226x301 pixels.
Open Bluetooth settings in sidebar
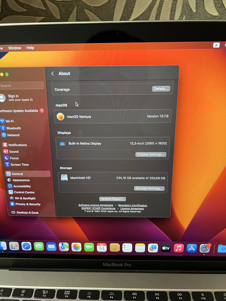pyautogui.click(x=11, y=128)
